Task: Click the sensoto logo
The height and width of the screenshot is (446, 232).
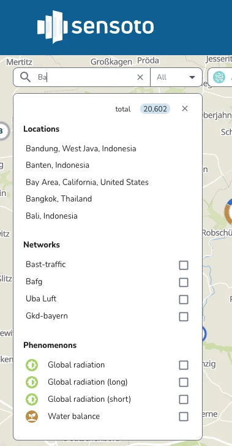Action: (95, 27)
